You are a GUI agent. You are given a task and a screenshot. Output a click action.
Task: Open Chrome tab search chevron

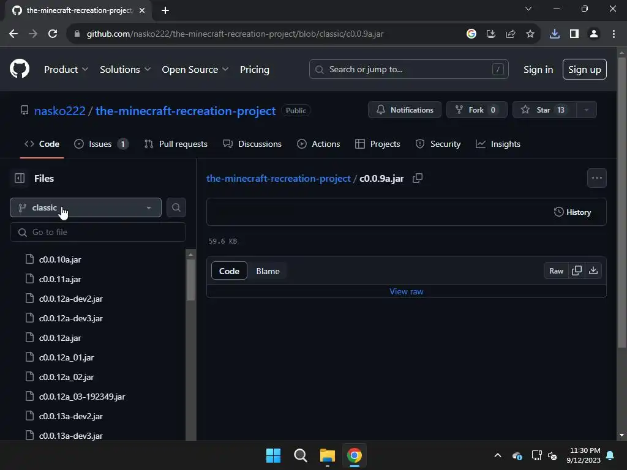click(528, 9)
